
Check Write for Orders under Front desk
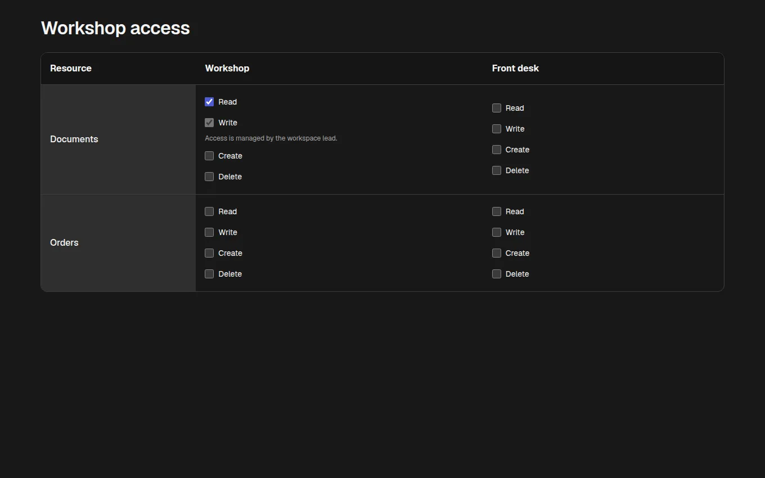[497, 232]
